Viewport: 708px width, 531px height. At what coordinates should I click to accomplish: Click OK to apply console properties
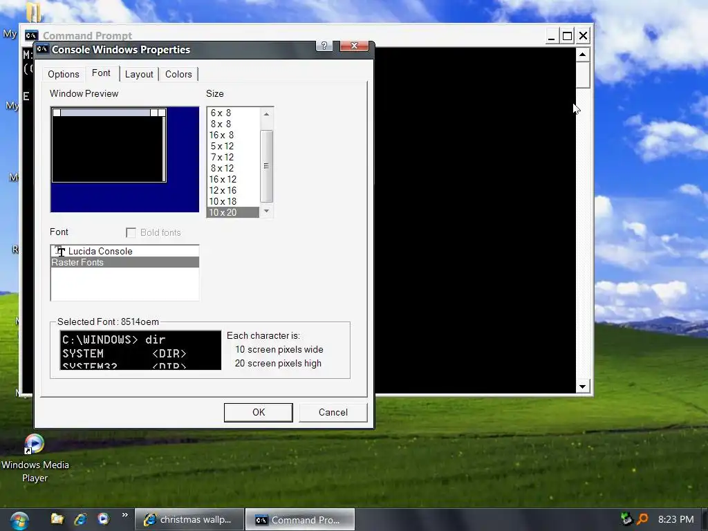(x=259, y=412)
